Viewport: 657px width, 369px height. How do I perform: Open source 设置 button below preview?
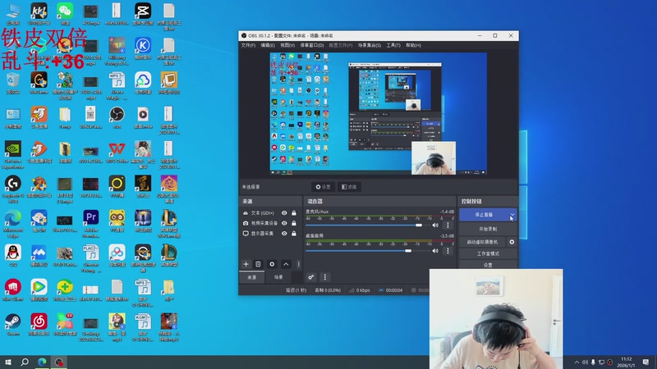tap(323, 187)
